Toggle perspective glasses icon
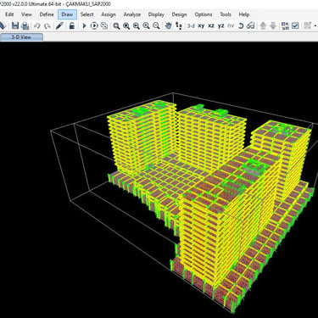 [x=250, y=25]
